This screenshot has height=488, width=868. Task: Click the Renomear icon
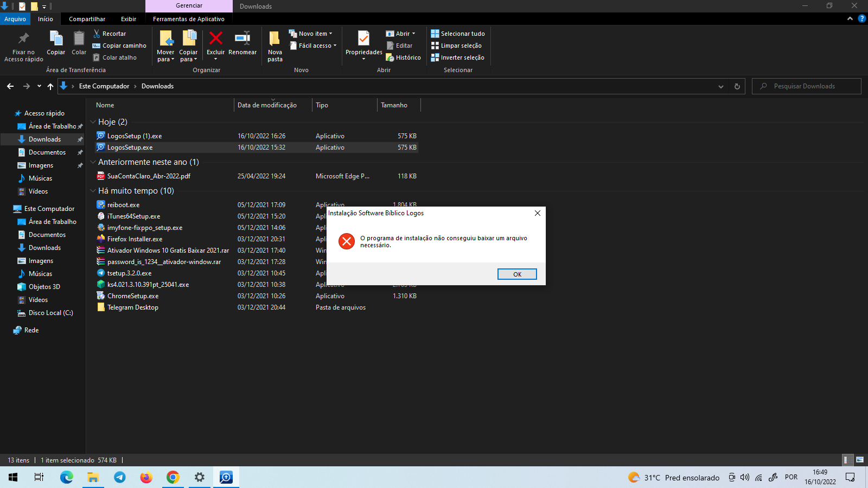click(242, 38)
